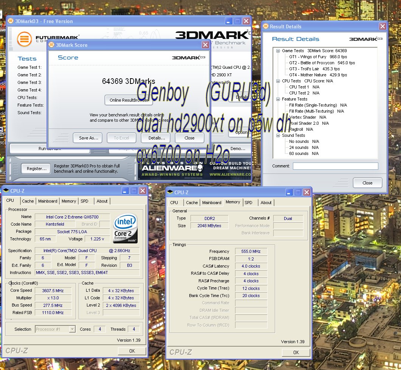
Task: Open SPD tab in the memory CPU-Z window
Action: coord(248,203)
